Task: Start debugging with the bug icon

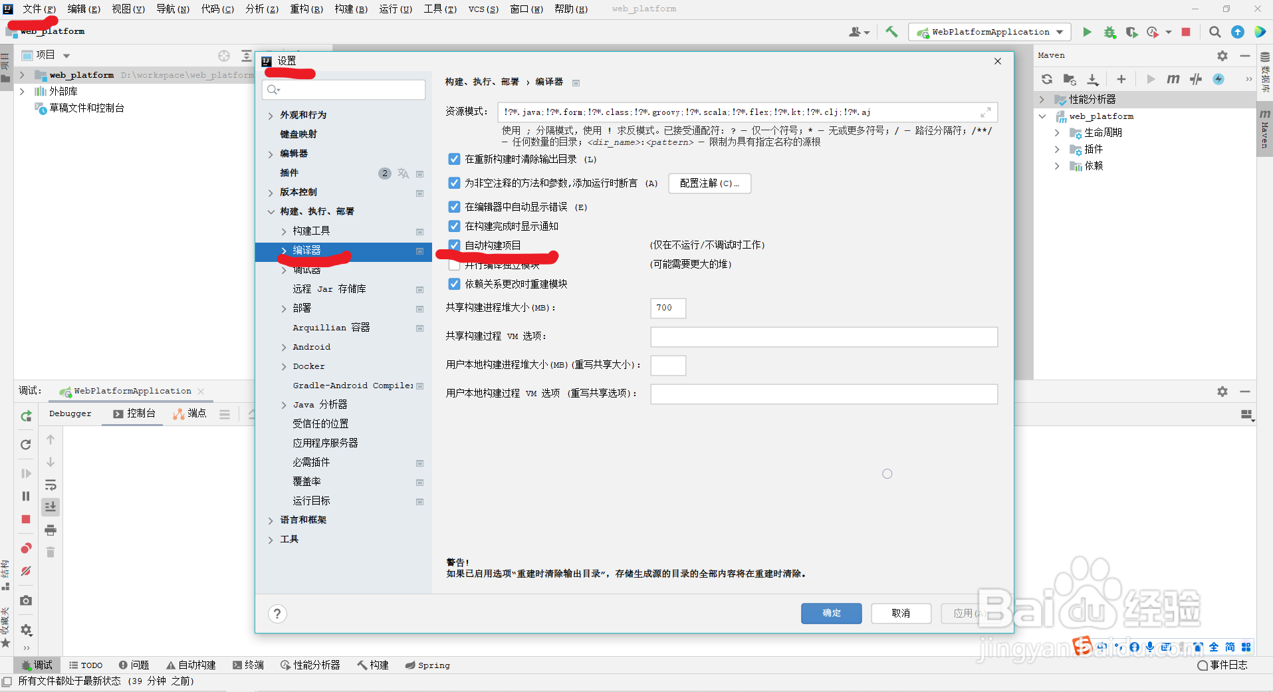Action: [x=1109, y=31]
